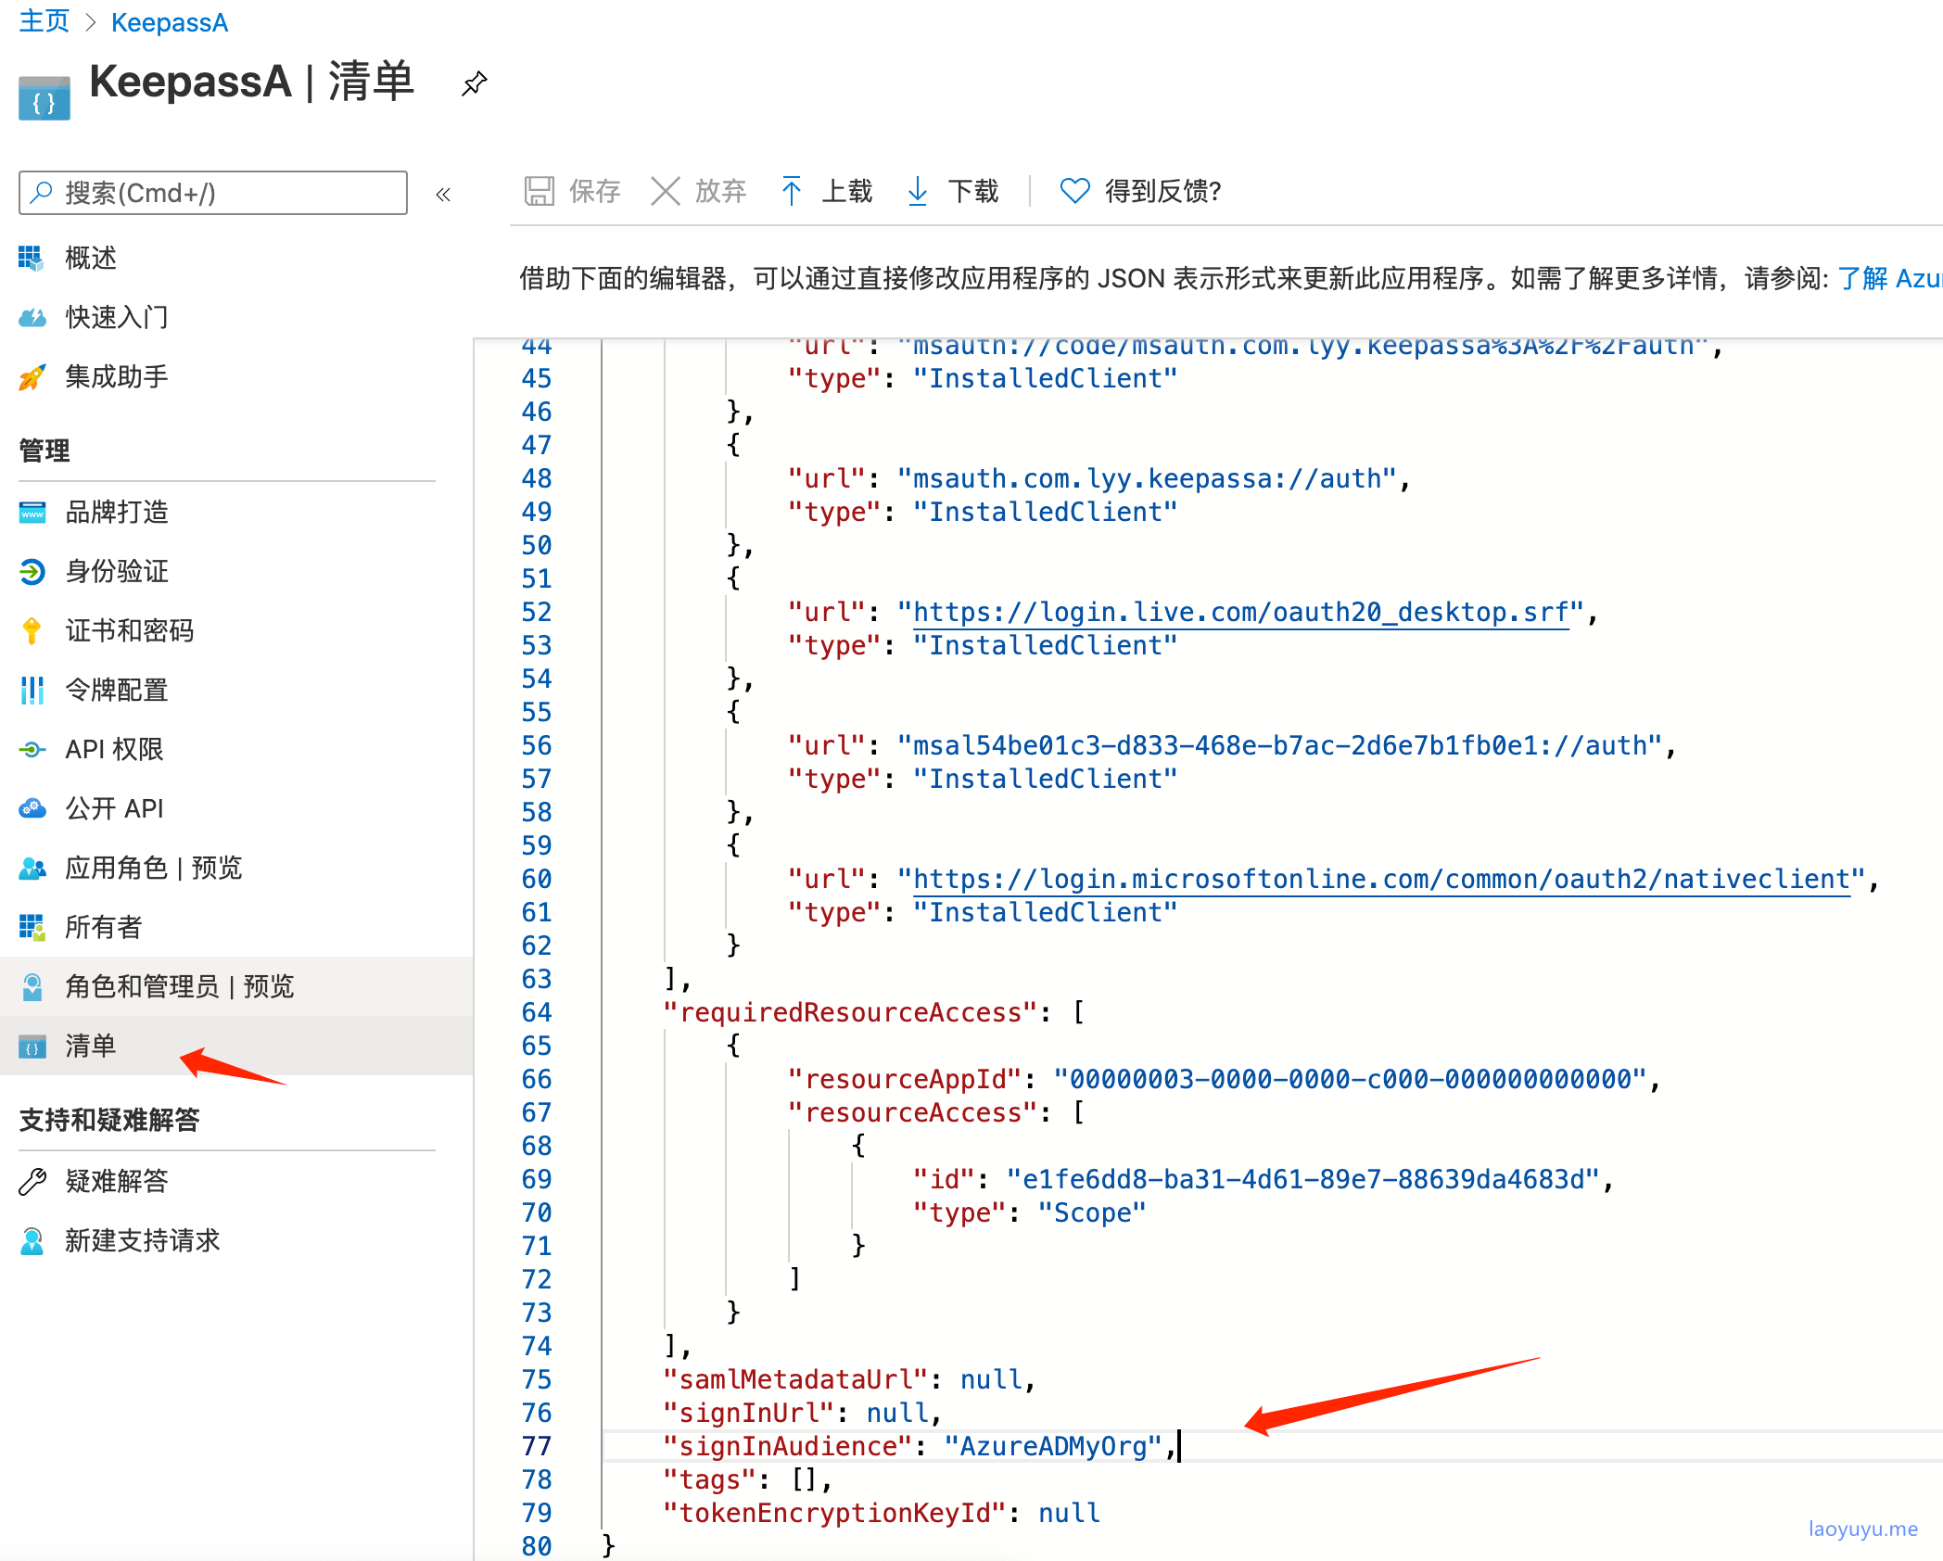
Task: Click the 上载 label in the toolbar
Action: coord(846,191)
